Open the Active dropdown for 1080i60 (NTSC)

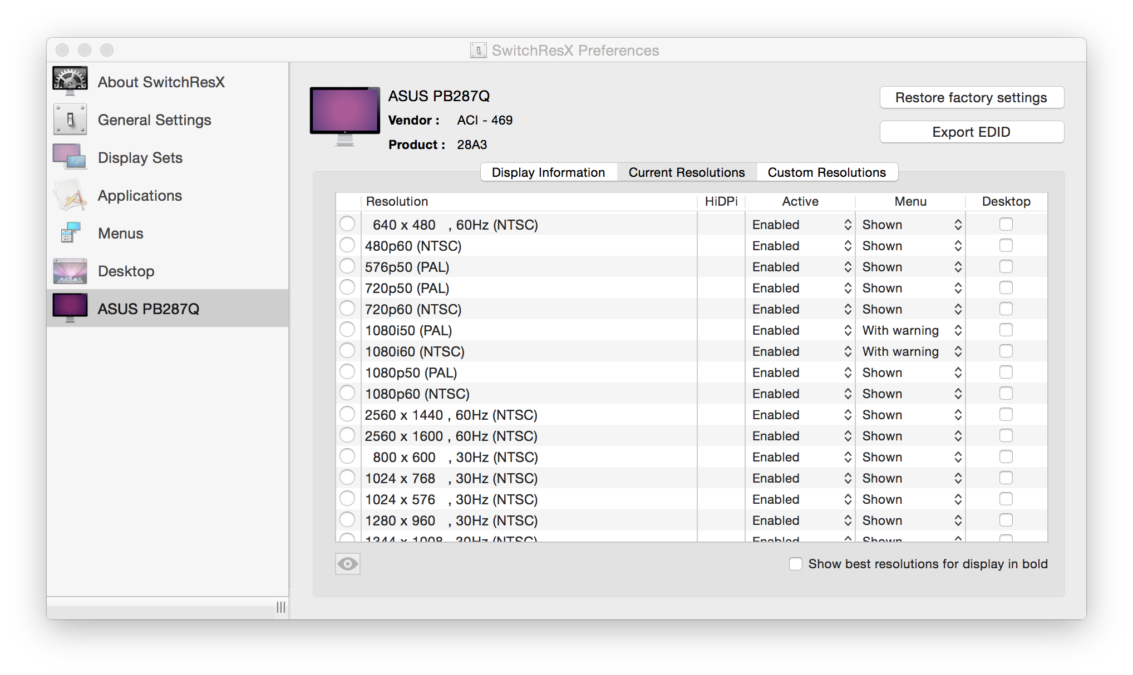(801, 351)
